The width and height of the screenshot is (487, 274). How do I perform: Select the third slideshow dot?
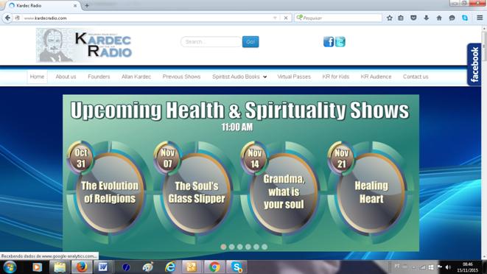[239, 247]
